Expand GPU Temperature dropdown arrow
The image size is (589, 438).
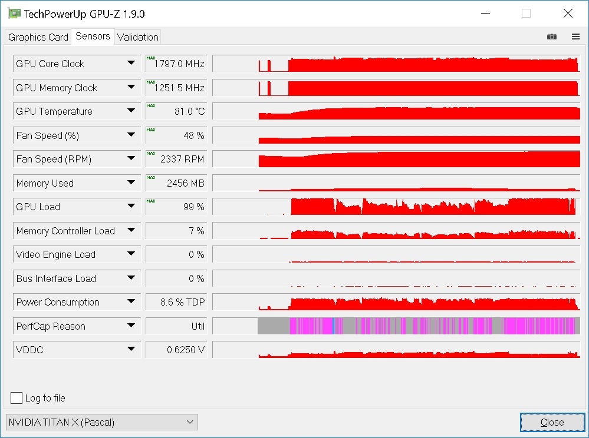[131, 111]
